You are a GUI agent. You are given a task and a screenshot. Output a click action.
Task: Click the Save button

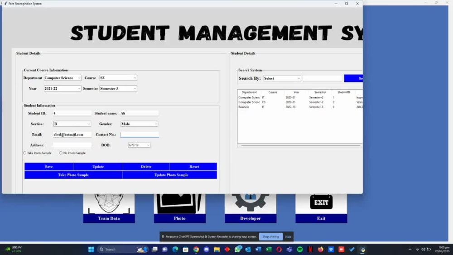(49, 167)
